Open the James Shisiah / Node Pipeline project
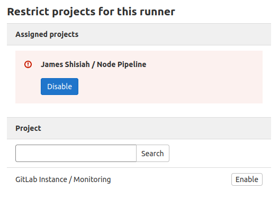 point(93,64)
